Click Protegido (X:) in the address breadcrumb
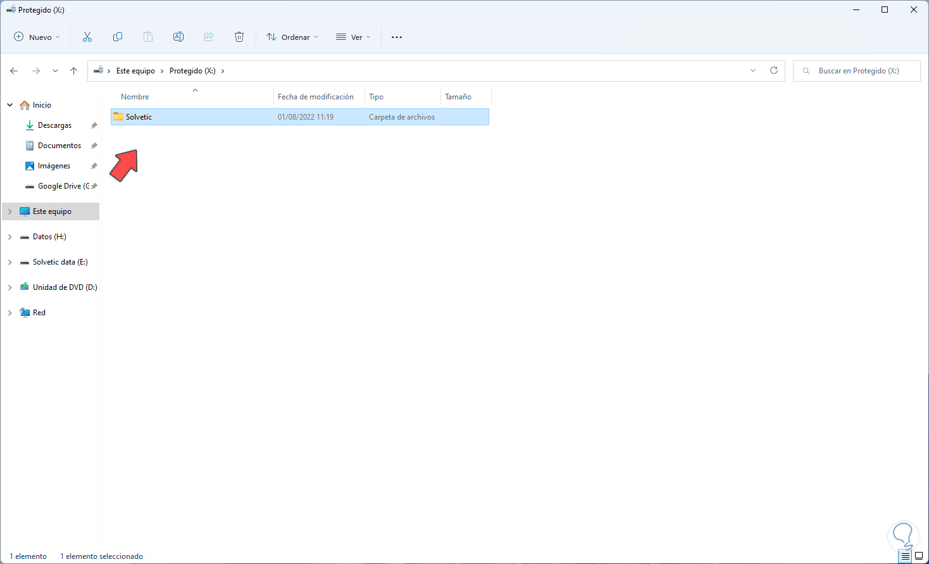 pos(192,71)
